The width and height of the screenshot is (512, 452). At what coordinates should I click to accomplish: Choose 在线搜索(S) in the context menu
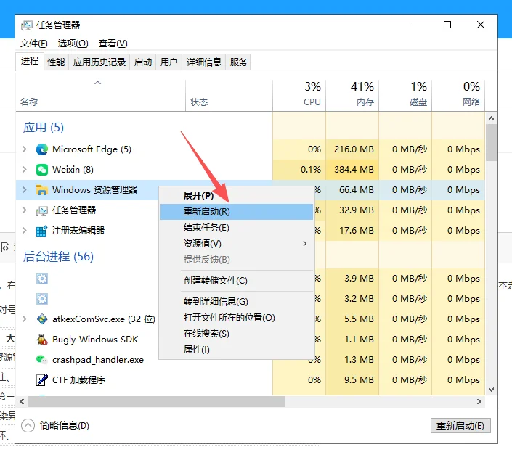237,334
